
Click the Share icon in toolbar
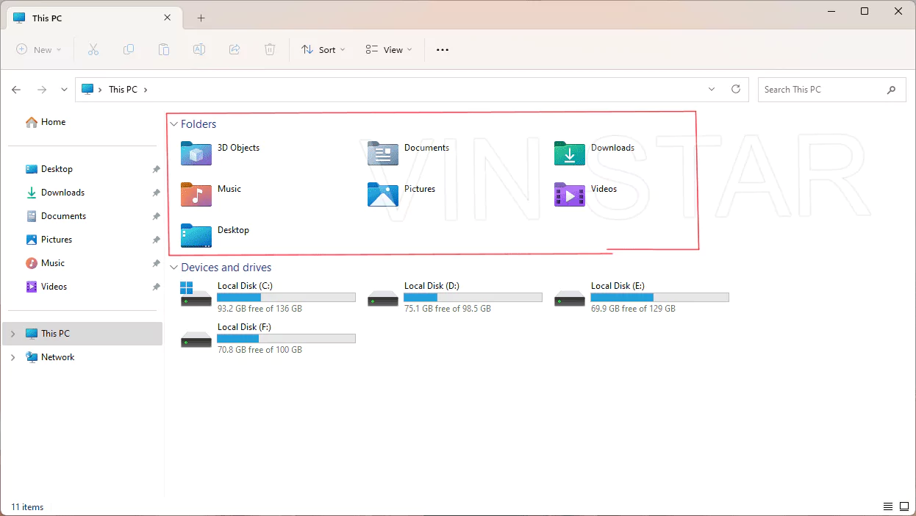[235, 49]
